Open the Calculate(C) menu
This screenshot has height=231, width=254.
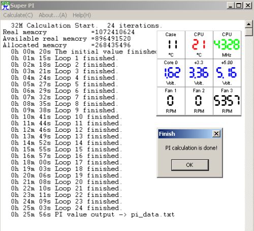18,15
